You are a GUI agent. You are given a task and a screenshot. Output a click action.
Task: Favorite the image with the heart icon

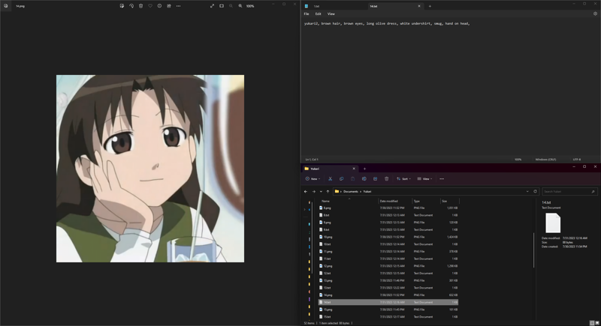(x=150, y=6)
